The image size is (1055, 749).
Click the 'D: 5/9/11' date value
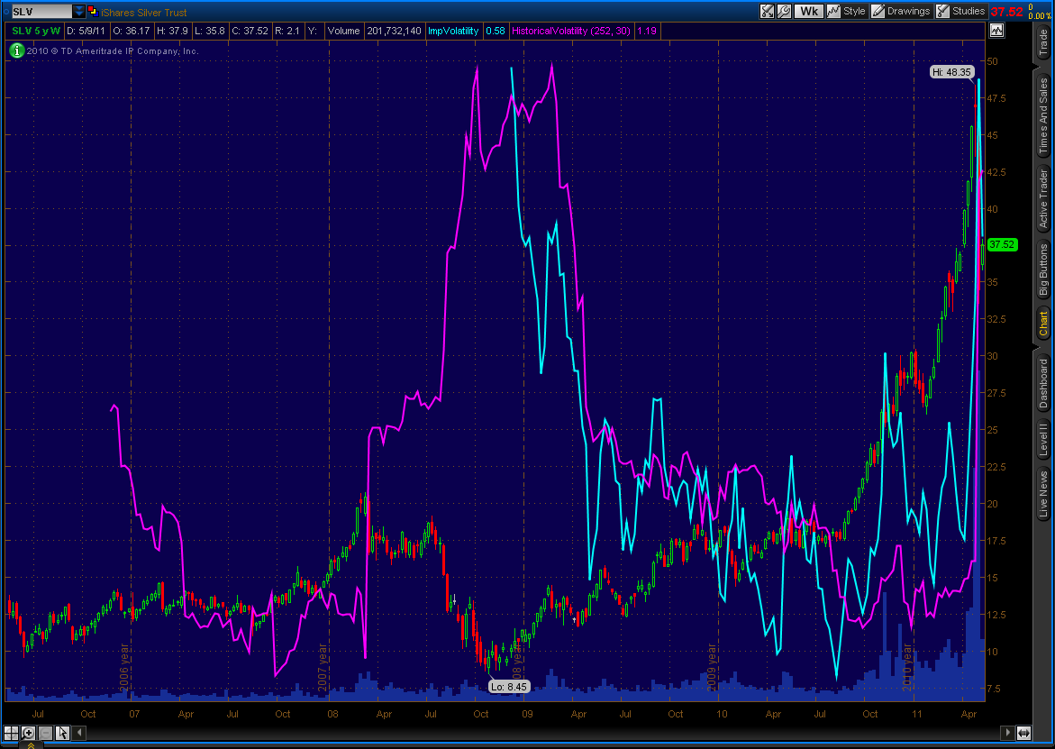pyautogui.click(x=86, y=31)
